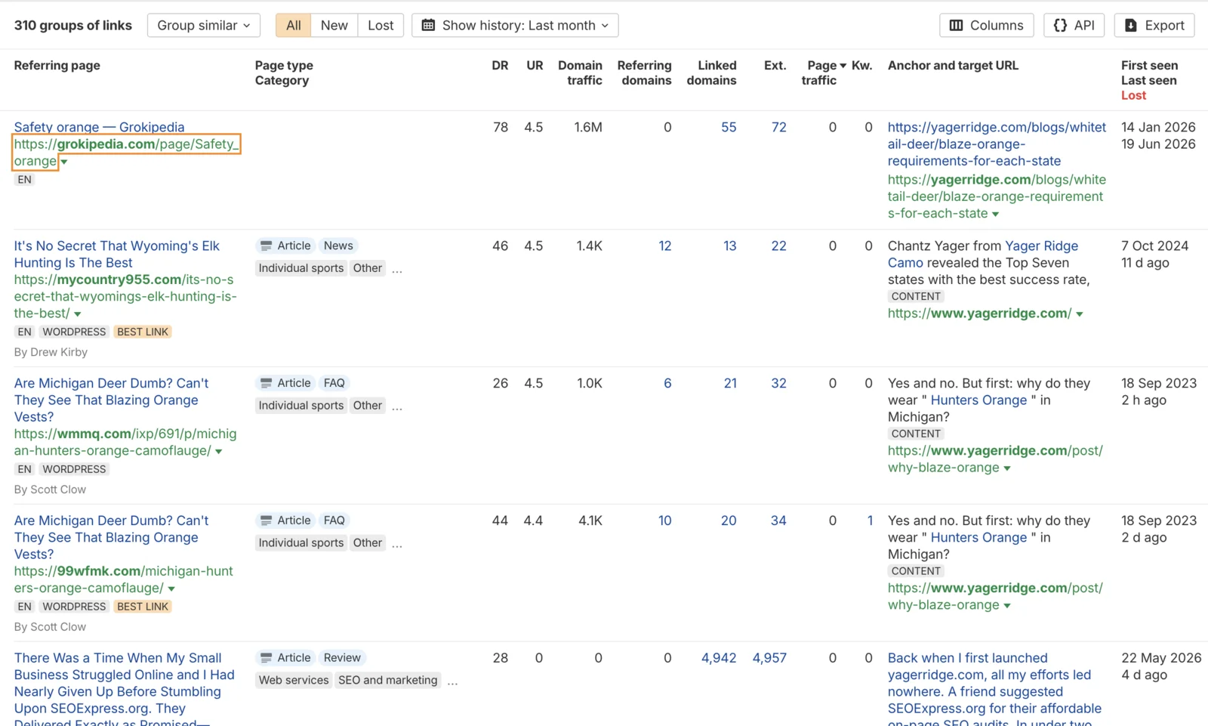Click the Web services category tag
Image resolution: width=1208 pixels, height=726 pixels.
click(294, 680)
